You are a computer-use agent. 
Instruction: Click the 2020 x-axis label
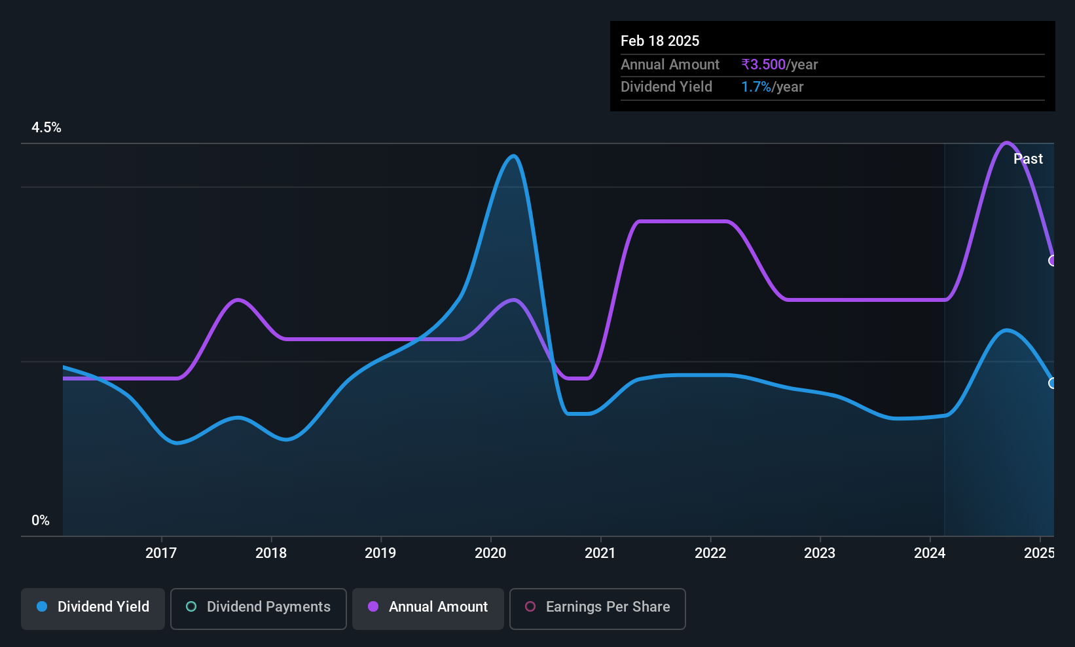tap(490, 553)
